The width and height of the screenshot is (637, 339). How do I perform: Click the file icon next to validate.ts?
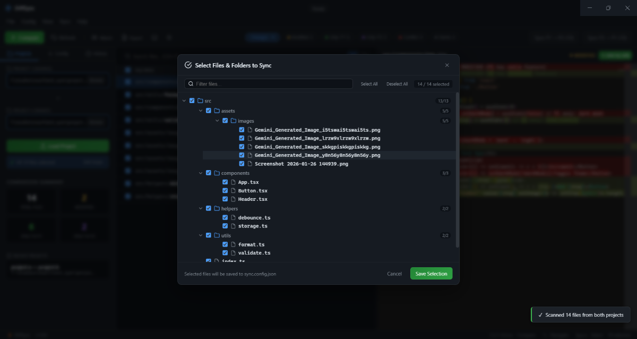tap(234, 253)
